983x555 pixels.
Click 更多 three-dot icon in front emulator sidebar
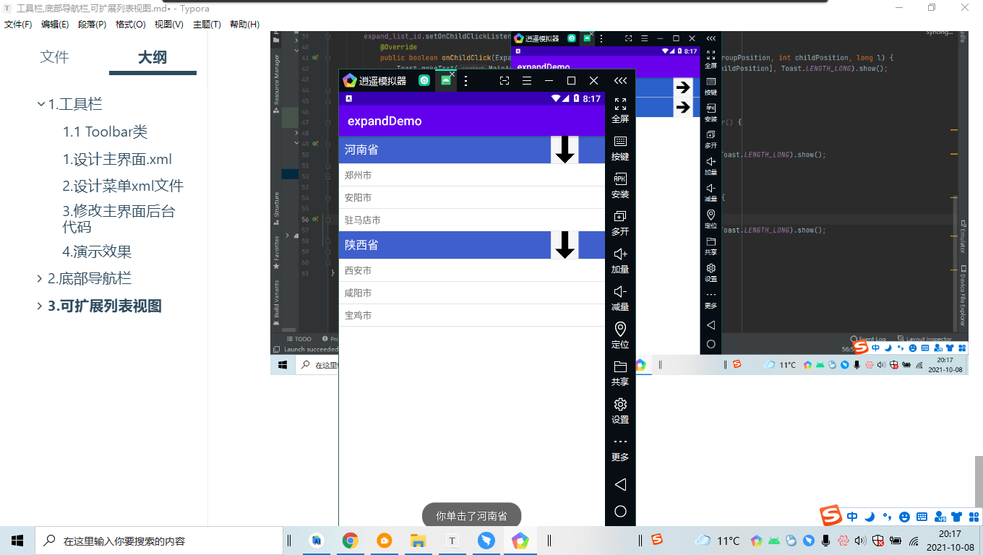(x=620, y=442)
